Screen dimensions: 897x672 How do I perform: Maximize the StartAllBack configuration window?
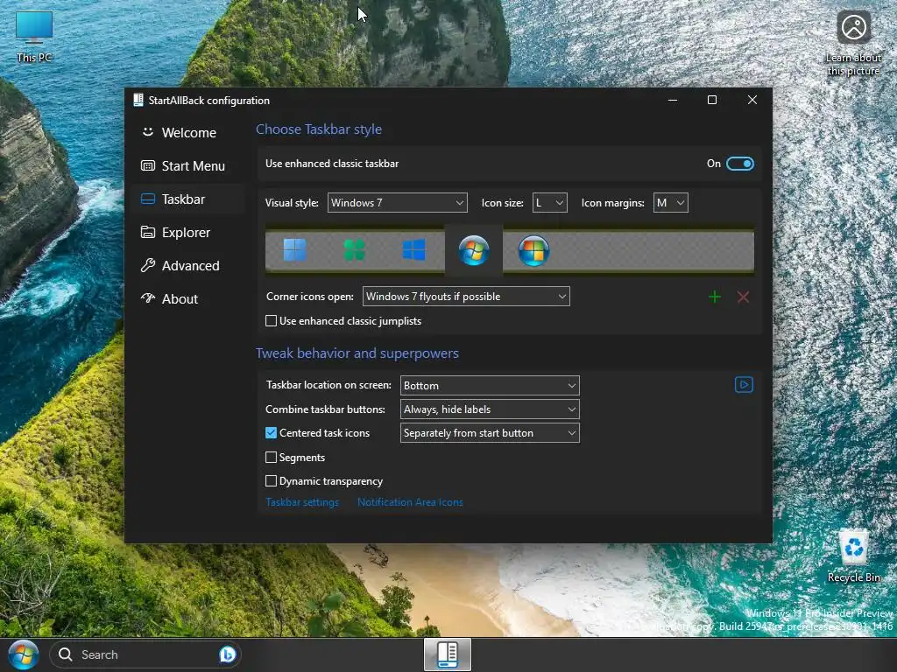[712, 100]
